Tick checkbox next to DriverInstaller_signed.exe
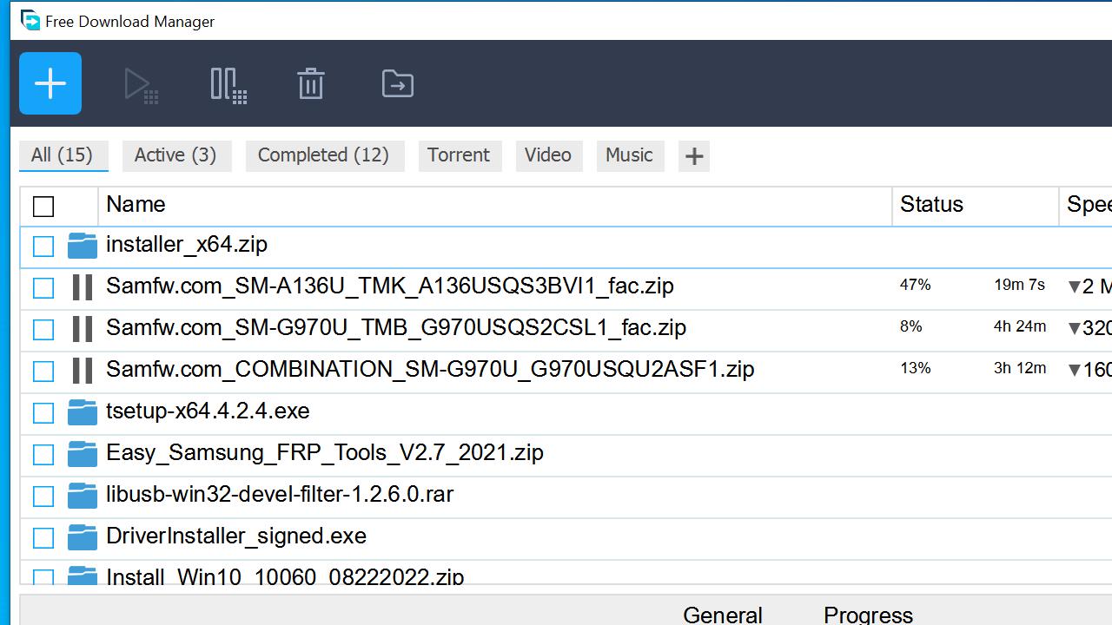Viewport: 1112px width, 625px height. click(x=43, y=537)
